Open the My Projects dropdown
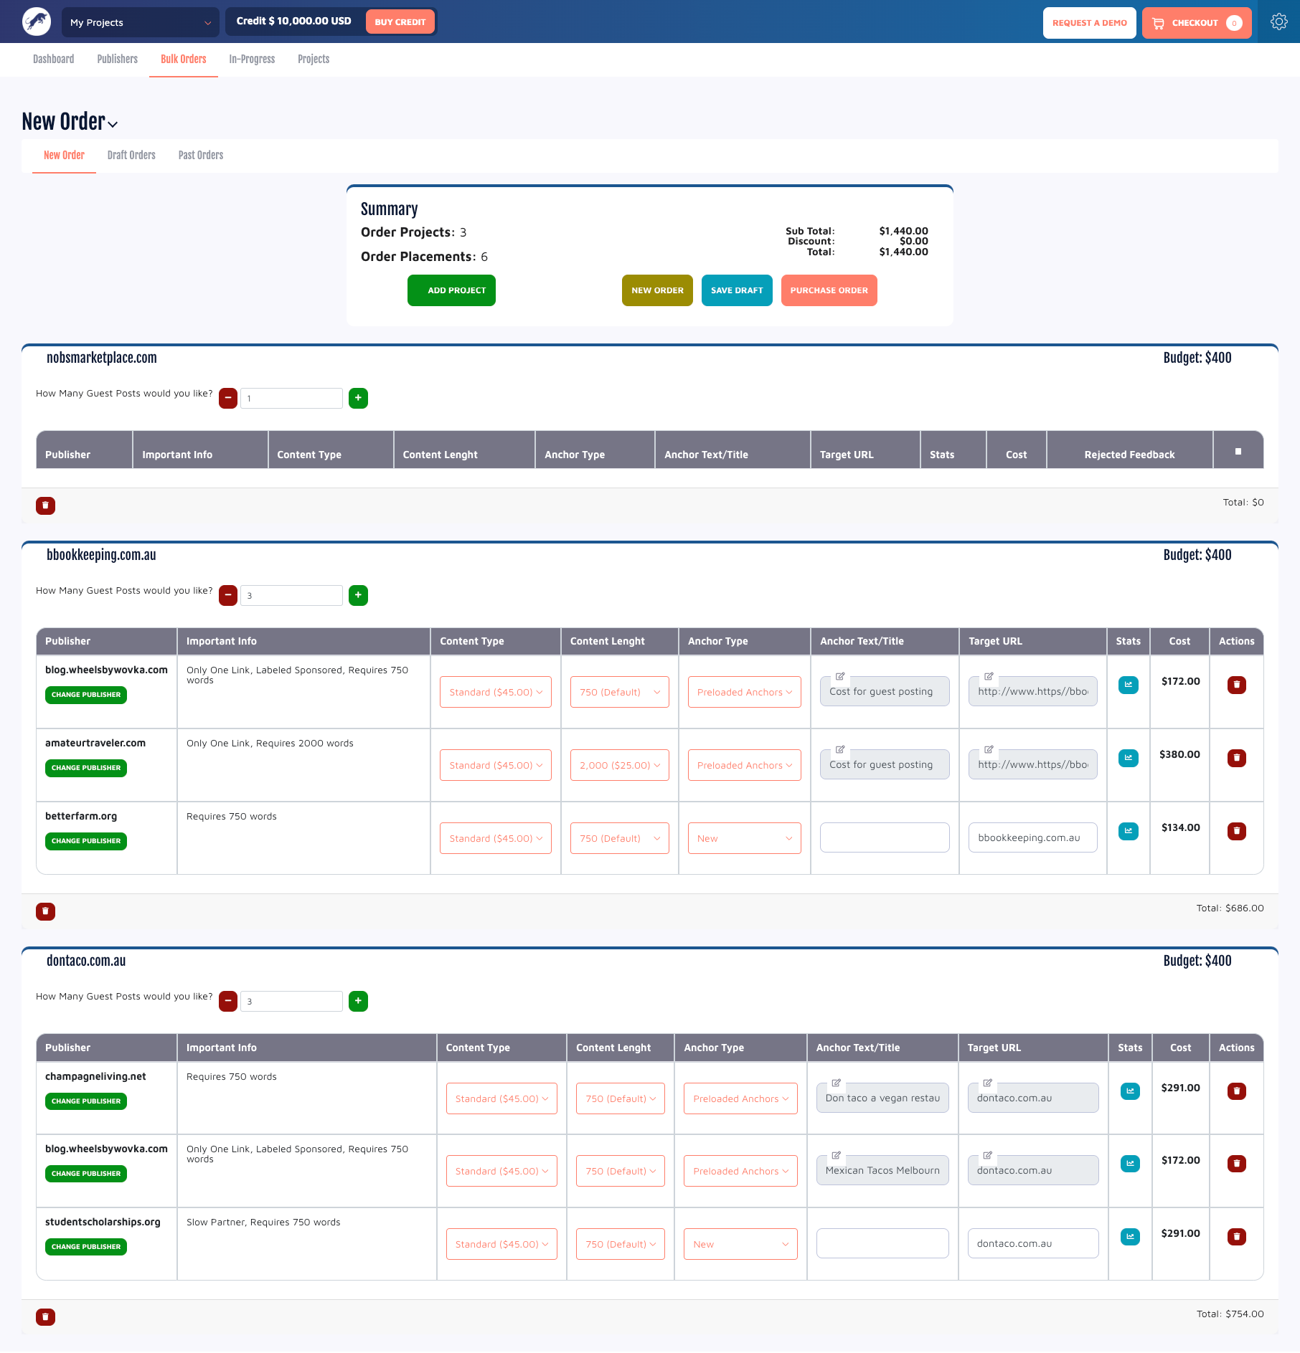This screenshot has width=1300, height=1353. pos(141,23)
